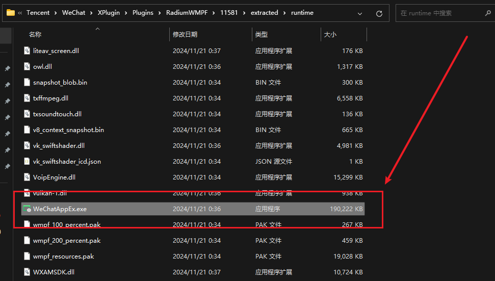
Task: Select the file name vk_swiftshader_icd.json
Action: click(67, 161)
